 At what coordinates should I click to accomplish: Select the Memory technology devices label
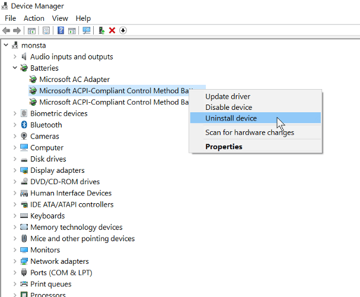tap(77, 227)
